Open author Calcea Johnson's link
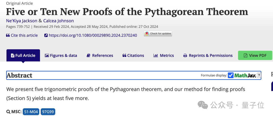Viewport: 273px width, 116px height. point(58,21)
